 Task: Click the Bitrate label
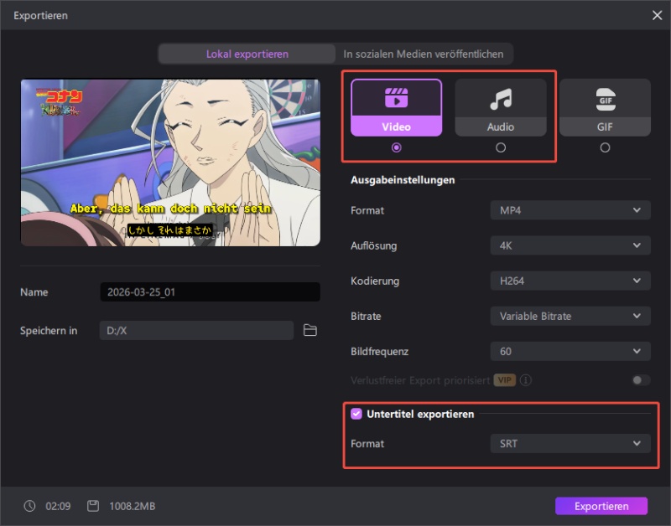coord(366,317)
